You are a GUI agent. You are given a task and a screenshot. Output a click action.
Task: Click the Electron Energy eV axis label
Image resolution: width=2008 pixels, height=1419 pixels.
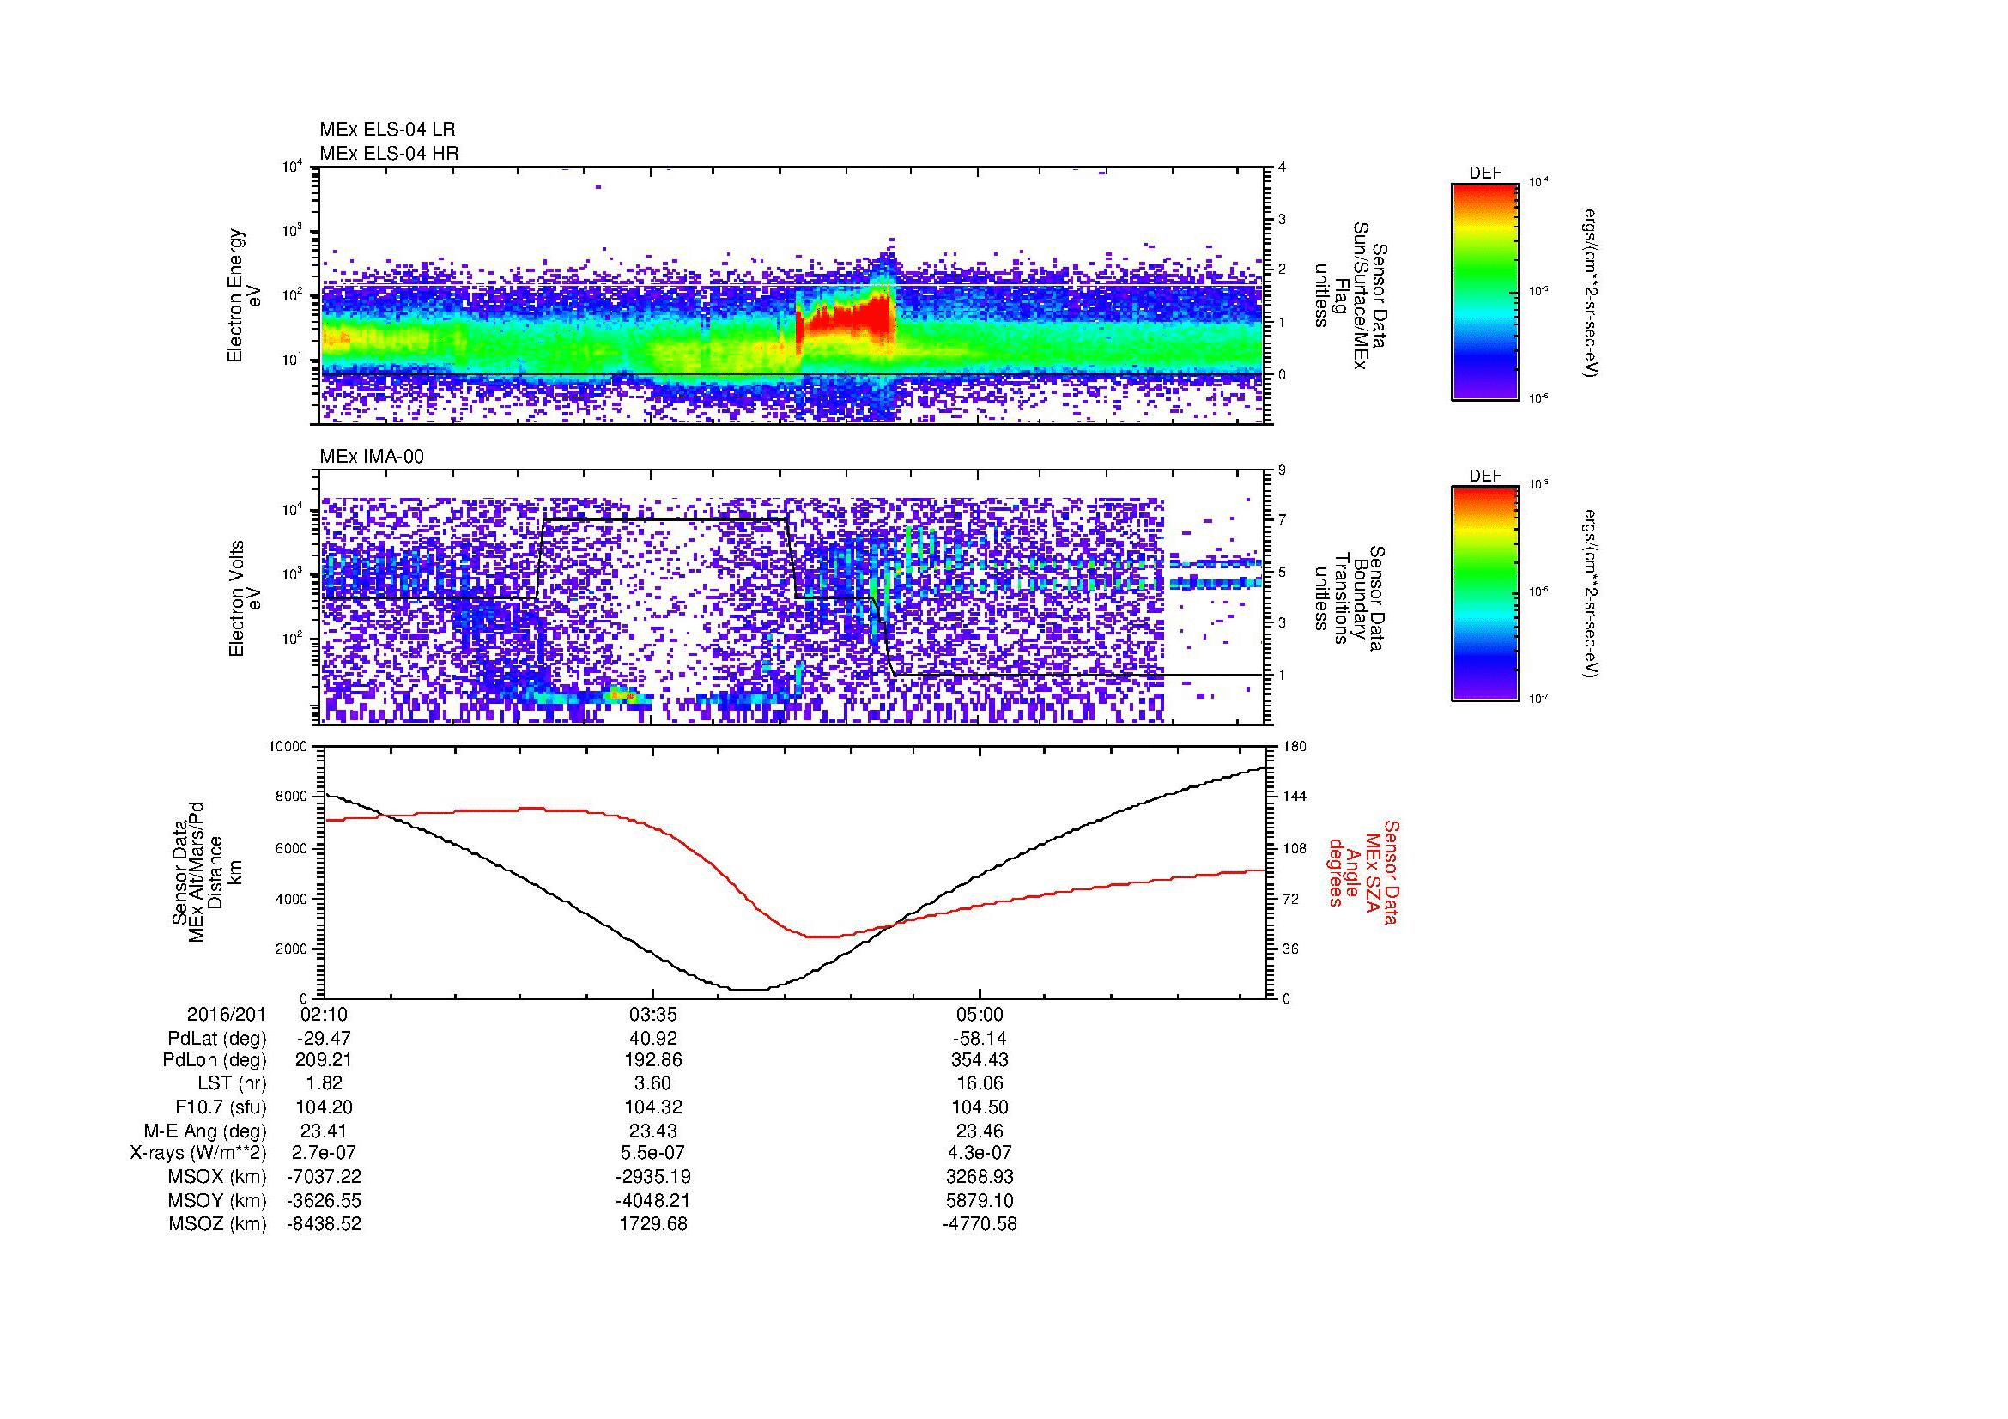pos(246,295)
